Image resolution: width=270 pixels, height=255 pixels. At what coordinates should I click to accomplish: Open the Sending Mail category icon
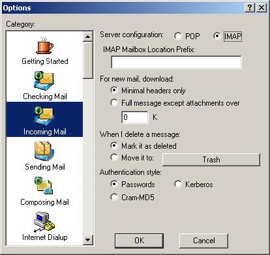[x=44, y=151]
